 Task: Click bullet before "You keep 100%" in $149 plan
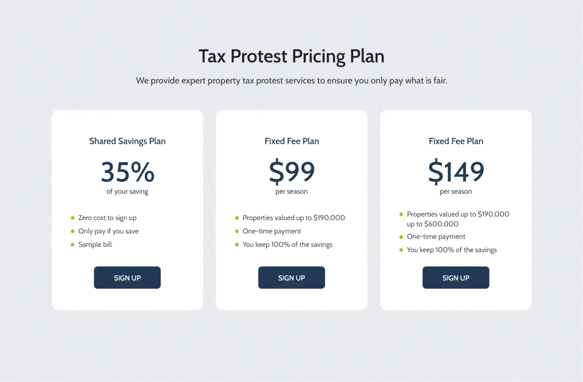point(401,250)
